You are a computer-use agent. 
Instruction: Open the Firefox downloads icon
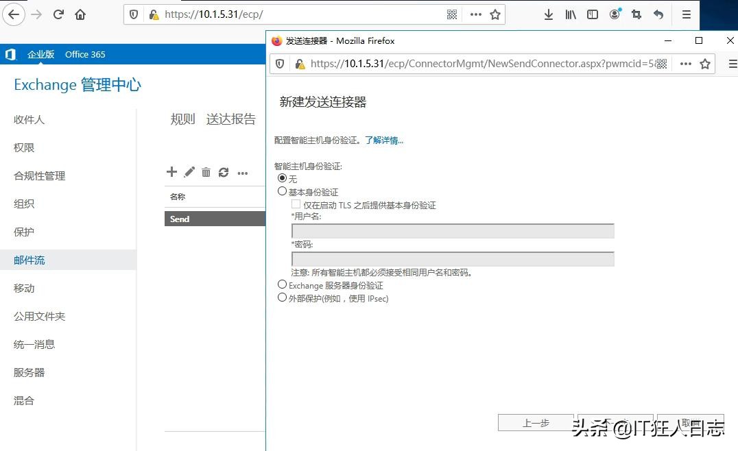coord(549,14)
